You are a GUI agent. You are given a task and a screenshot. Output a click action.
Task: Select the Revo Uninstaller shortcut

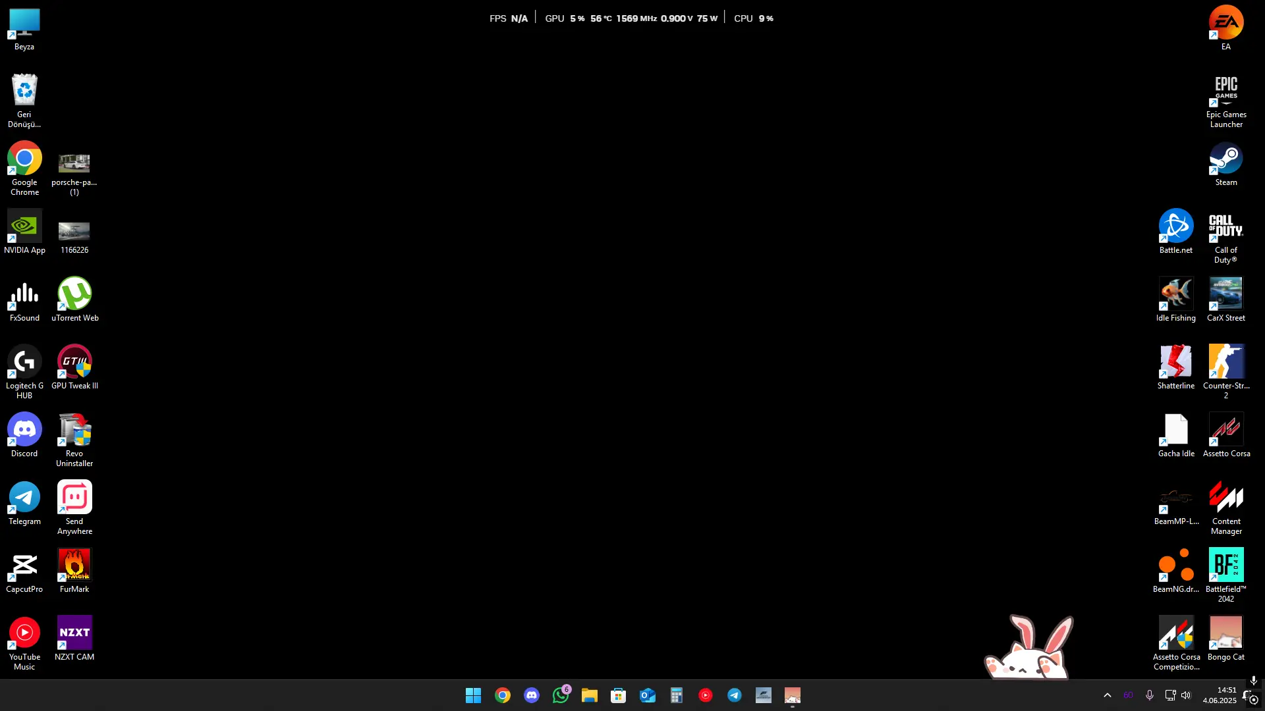[74, 440]
